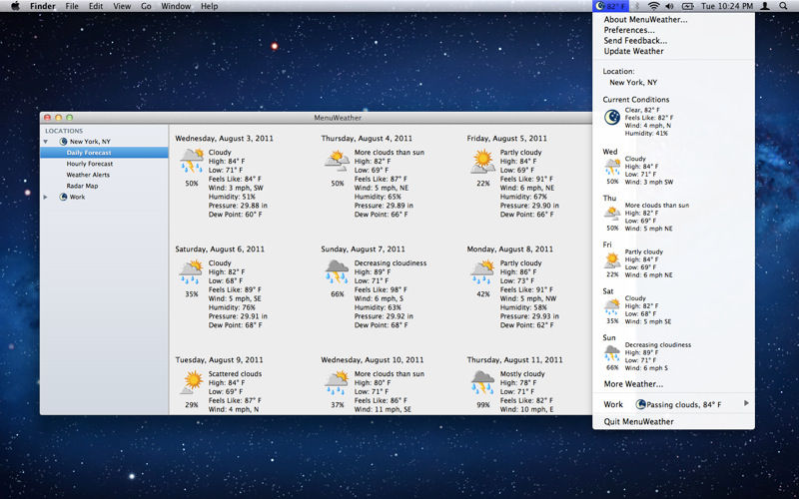This screenshot has height=499, width=799.
Task: Open the Wi-Fi status menu
Action: pos(654,6)
